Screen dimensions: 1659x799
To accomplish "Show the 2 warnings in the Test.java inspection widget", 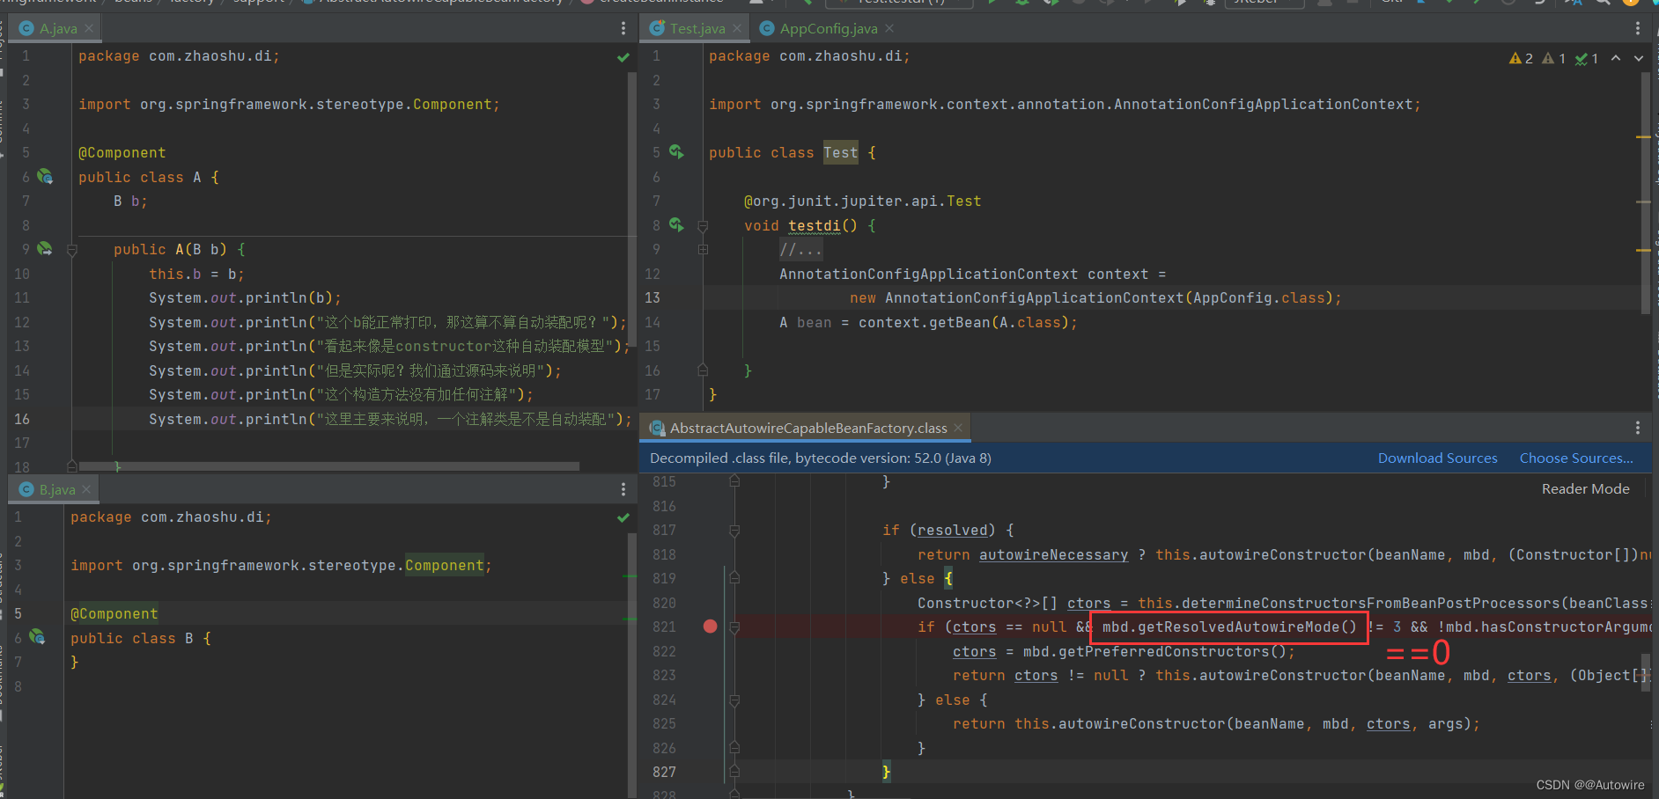I will click(1521, 58).
